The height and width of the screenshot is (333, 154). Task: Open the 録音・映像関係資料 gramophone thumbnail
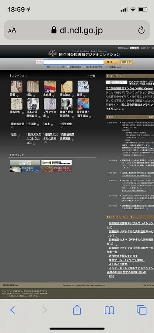pyautogui.click(x=67, y=104)
